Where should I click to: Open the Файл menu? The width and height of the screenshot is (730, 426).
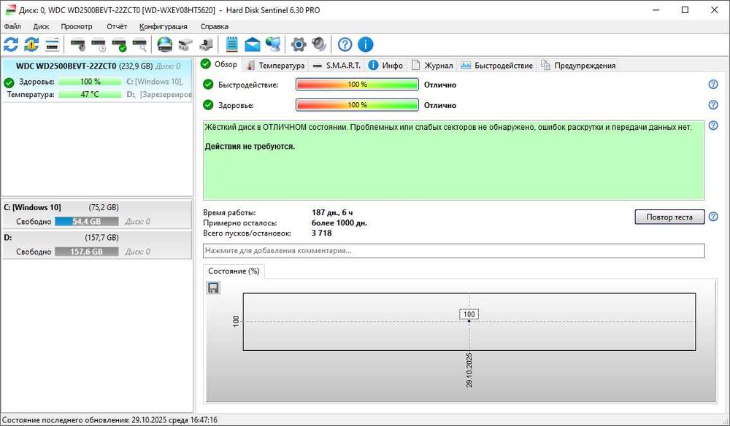12,26
